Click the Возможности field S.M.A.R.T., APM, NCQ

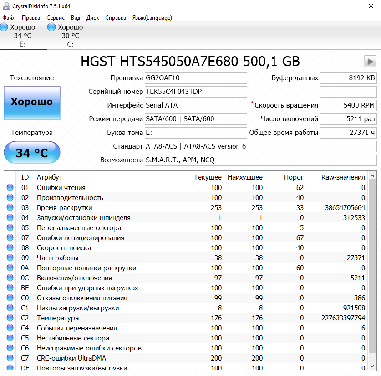[261, 160]
